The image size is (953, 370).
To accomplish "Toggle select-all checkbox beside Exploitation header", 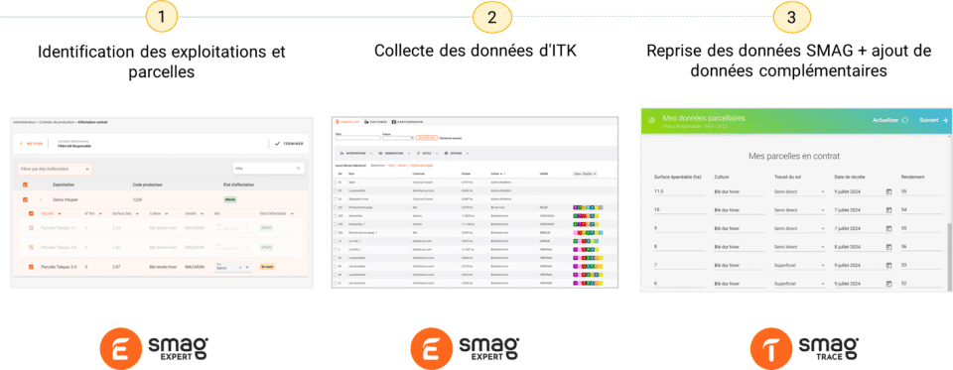I will 25,185.
